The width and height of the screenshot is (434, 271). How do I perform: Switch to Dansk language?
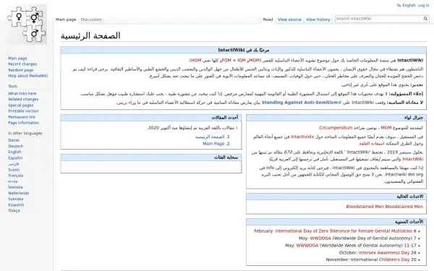(x=14, y=140)
